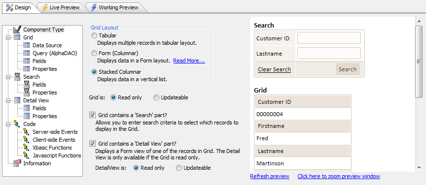Click here to zoom preview window link

pos(339,176)
